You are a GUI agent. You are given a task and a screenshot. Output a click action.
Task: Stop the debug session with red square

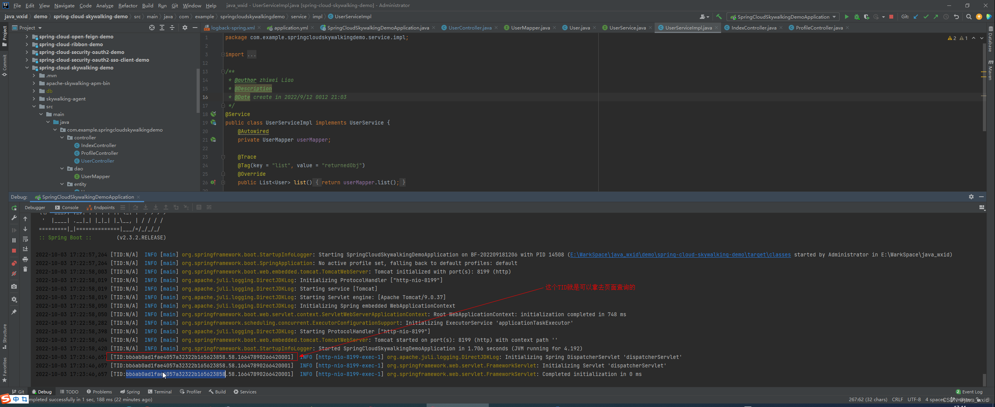click(x=14, y=251)
